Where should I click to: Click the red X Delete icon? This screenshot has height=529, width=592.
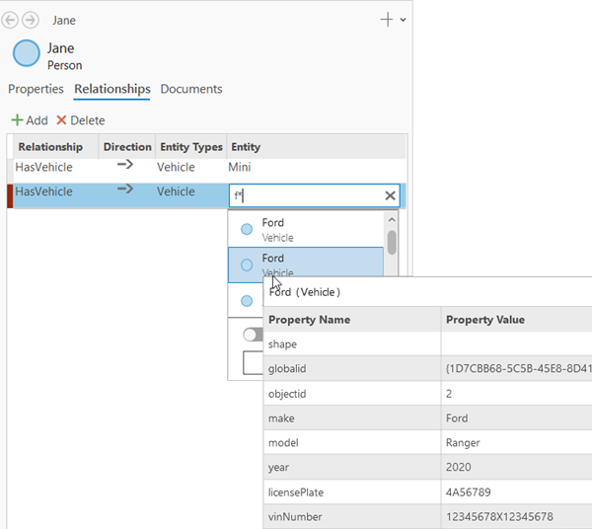[x=61, y=120]
